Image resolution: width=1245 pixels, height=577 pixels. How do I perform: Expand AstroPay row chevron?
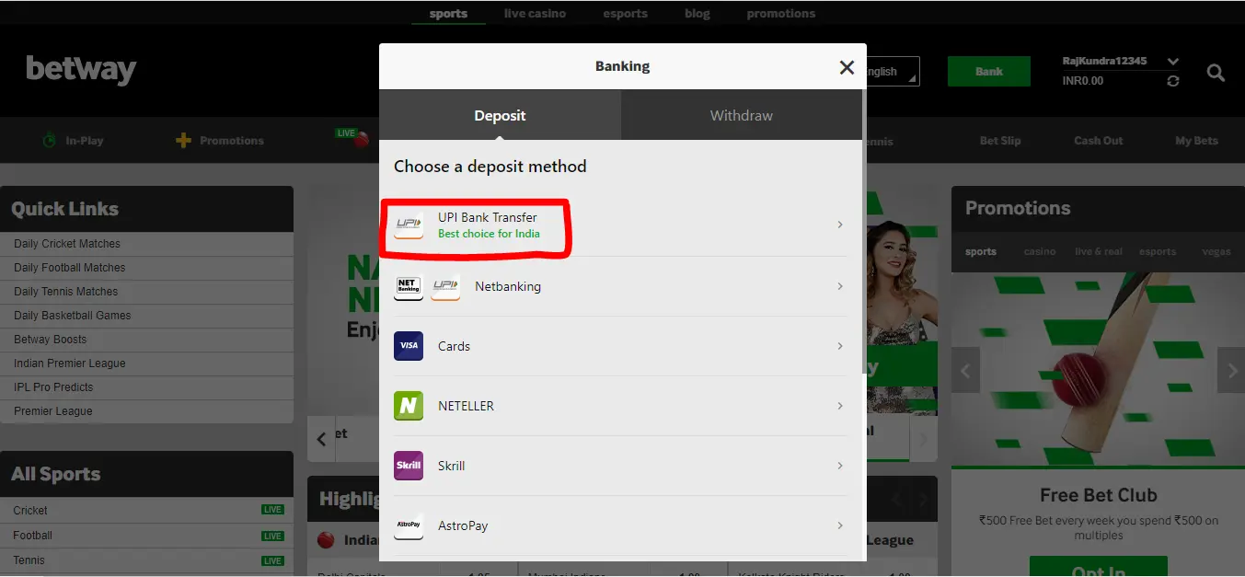[840, 525]
